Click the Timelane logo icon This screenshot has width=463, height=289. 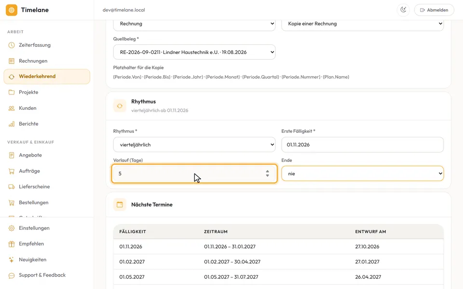(x=12, y=10)
